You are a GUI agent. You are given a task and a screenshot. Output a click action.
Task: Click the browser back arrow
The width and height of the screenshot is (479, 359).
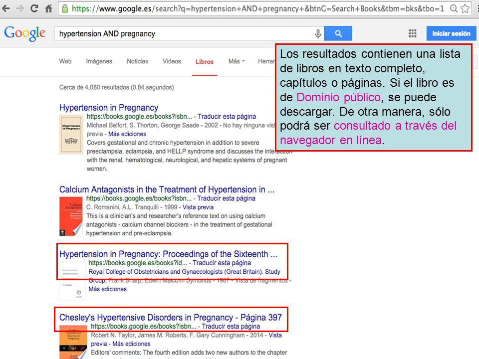click(x=6, y=8)
